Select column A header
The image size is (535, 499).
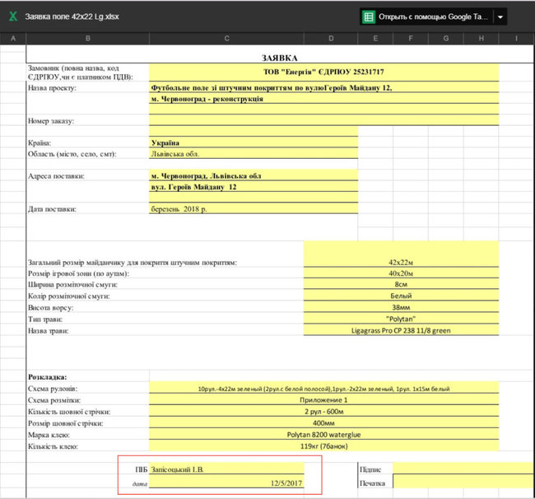pyautogui.click(x=12, y=39)
